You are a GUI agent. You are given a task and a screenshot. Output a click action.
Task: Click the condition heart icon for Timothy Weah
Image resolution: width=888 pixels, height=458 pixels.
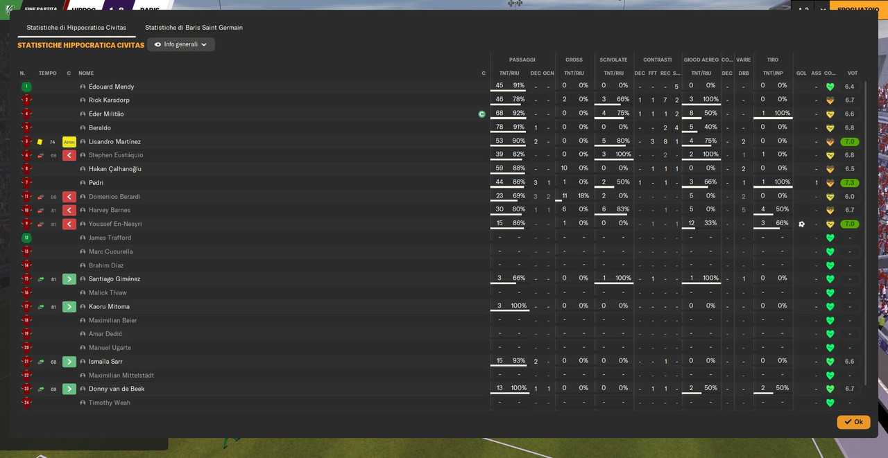click(x=830, y=403)
